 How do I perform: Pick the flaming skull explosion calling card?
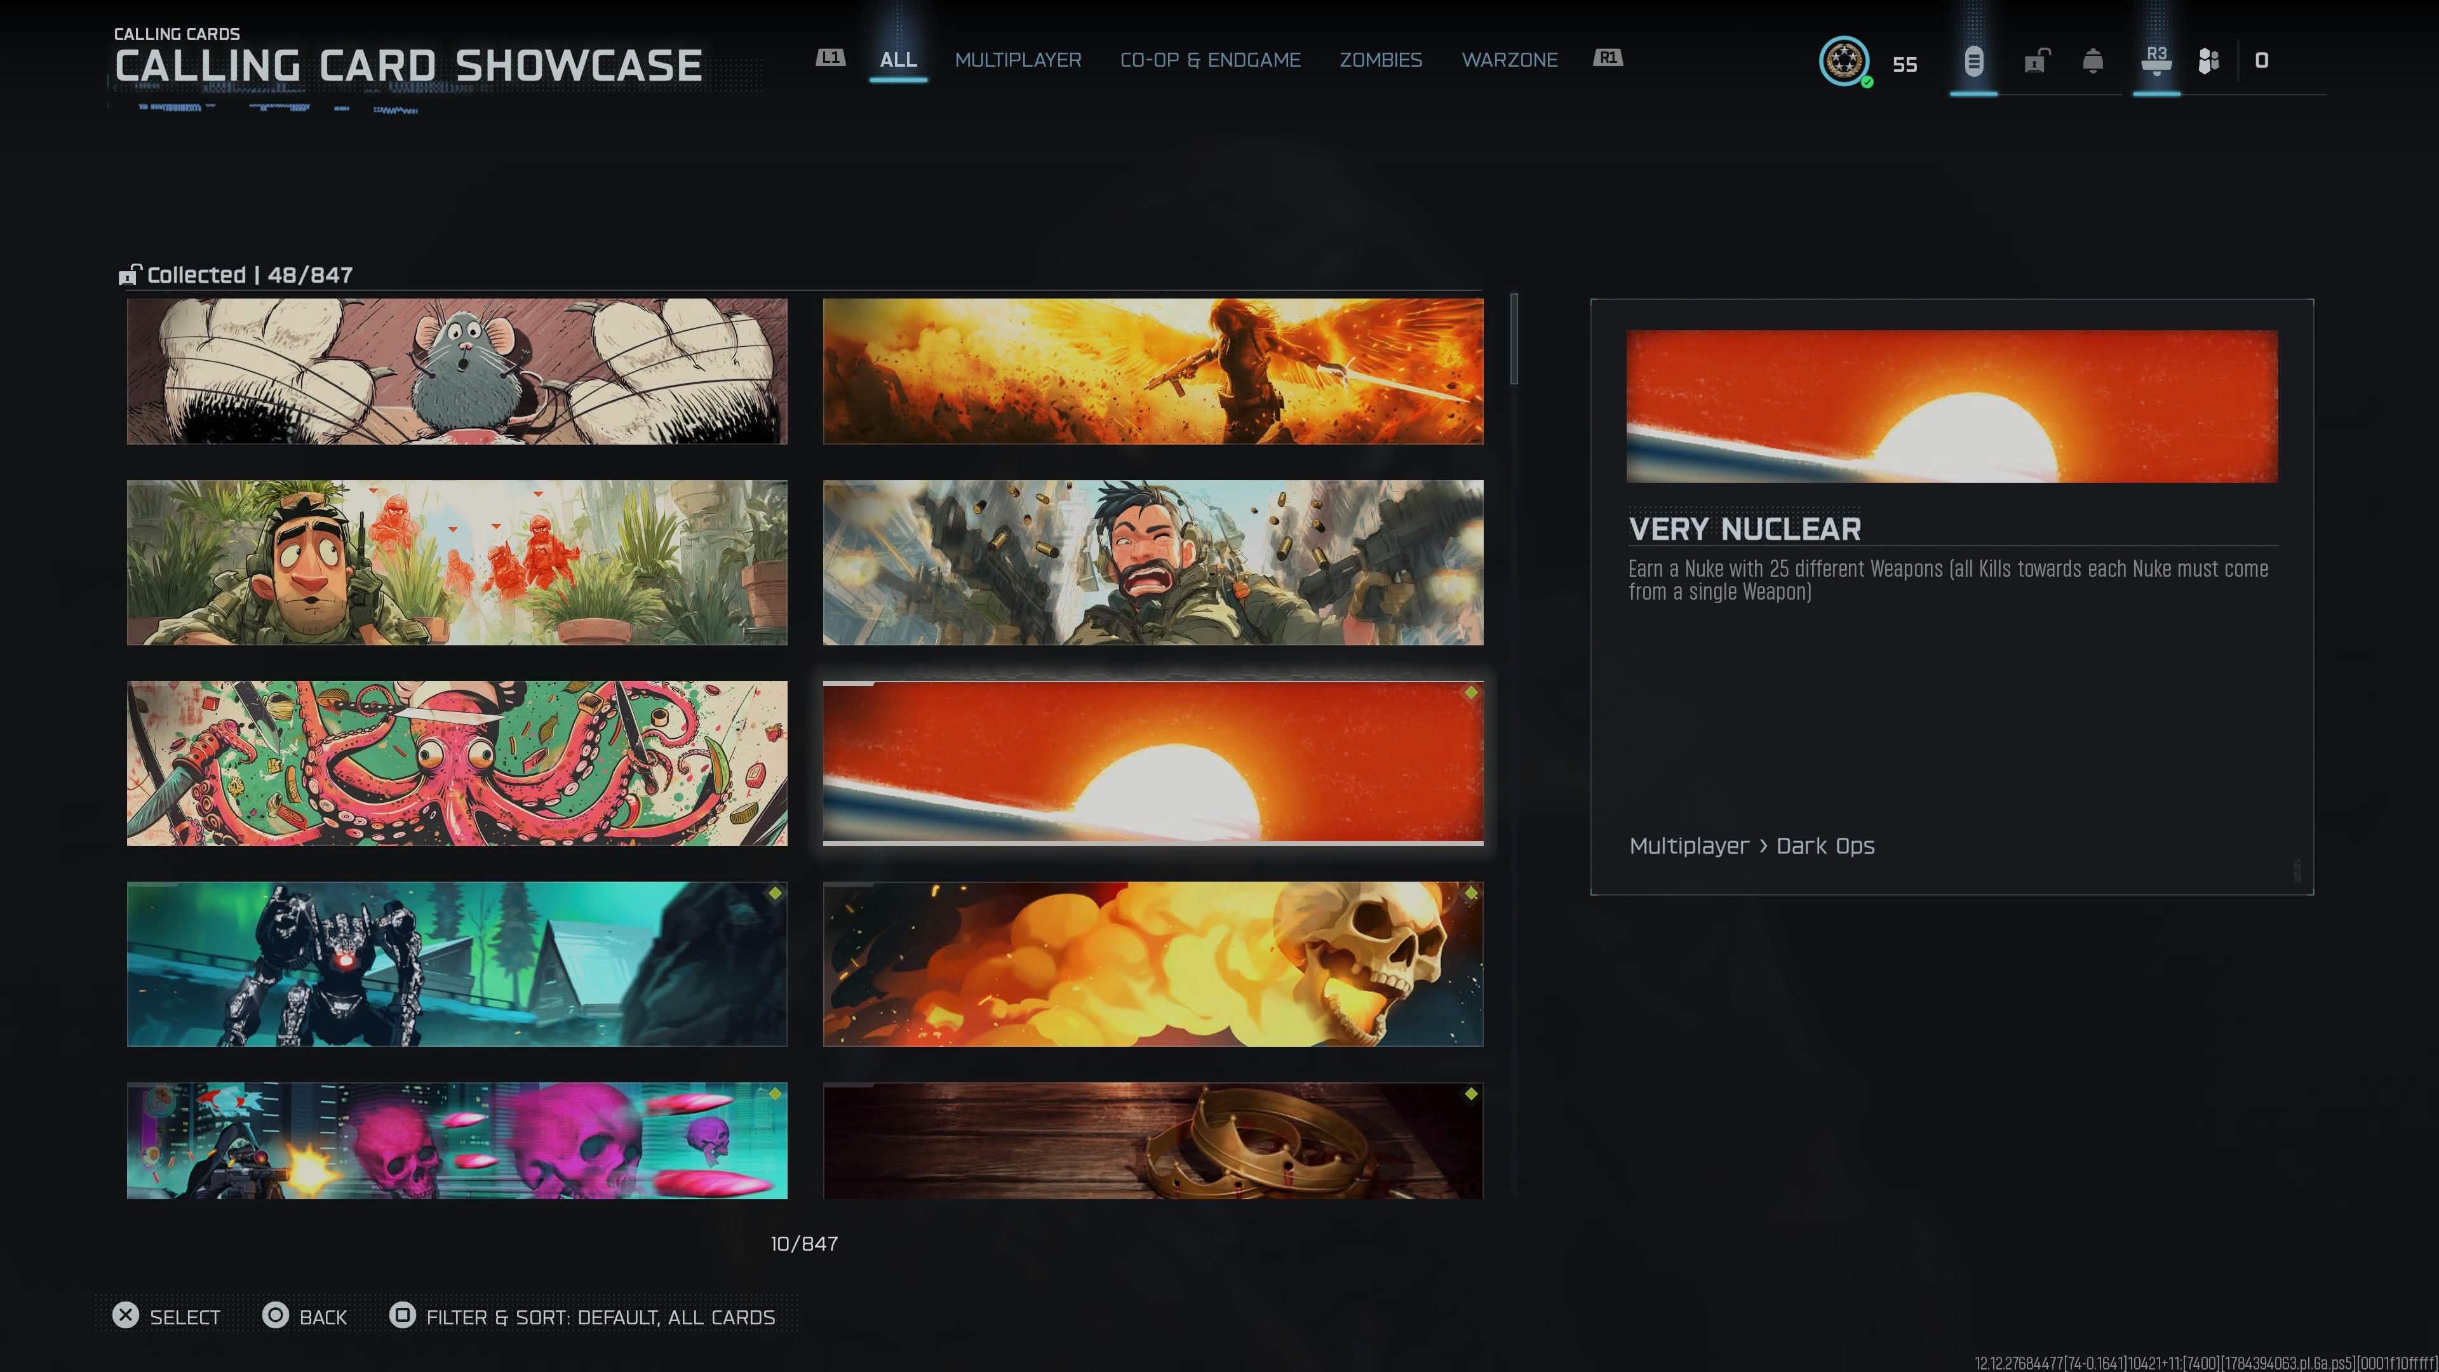click(x=1153, y=964)
